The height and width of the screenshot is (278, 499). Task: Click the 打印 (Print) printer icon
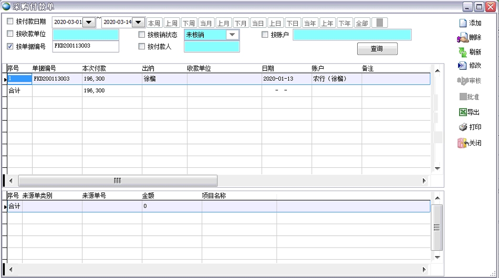(462, 127)
